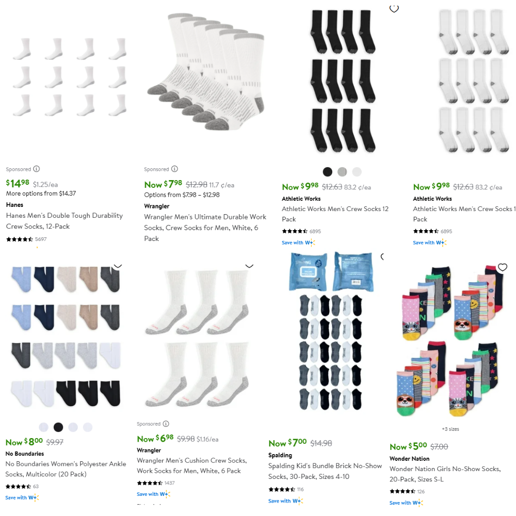Click the No Boundaries multicolor ankle socks image
This screenshot has width=516, height=516.
pos(66,336)
